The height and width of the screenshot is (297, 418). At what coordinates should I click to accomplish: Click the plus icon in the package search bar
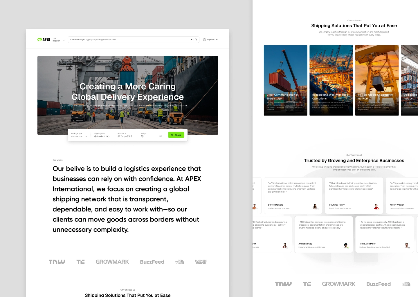(x=191, y=39)
